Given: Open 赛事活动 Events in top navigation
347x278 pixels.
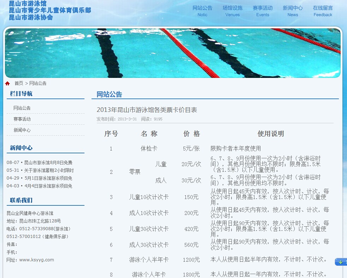Looking at the screenshot, I should [x=263, y=11].
